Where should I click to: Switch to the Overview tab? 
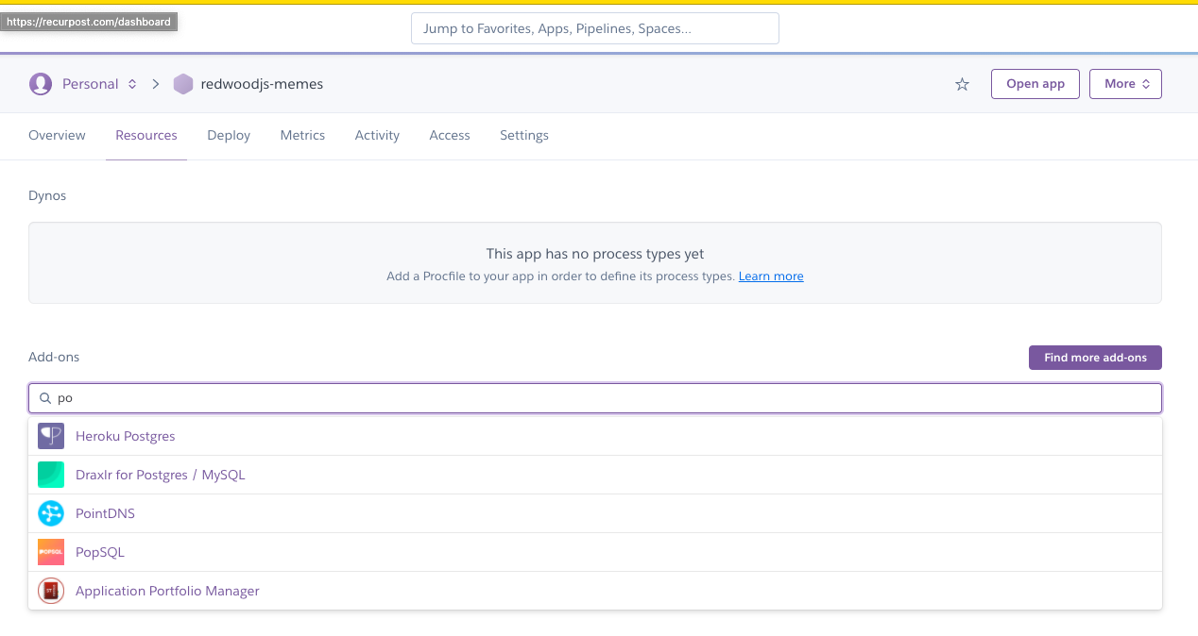point(57,135)
